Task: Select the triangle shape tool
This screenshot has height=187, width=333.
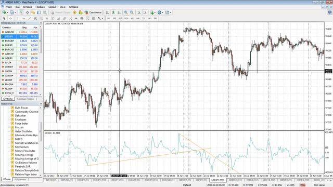Action: (76, 19)
